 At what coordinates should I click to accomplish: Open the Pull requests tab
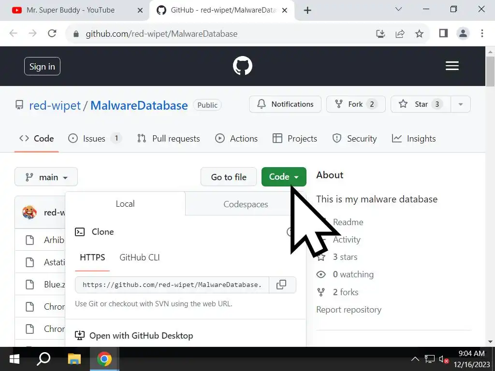click(x=169, y=139)
